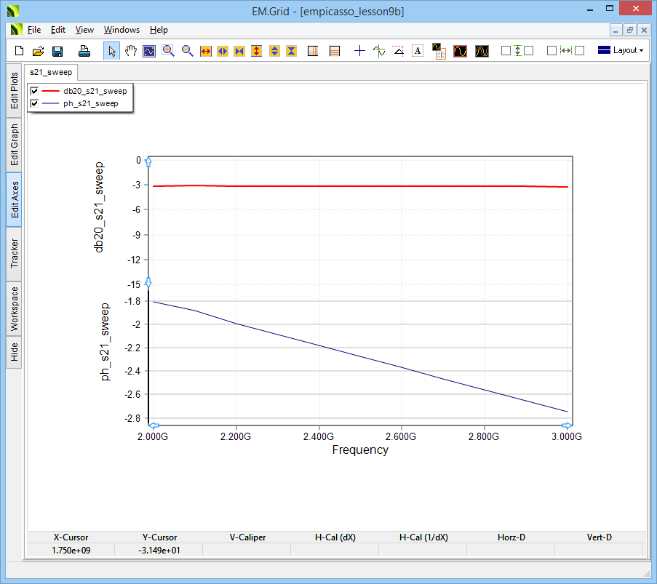Save the graph with the floppy disk icon
657x584 pixels.
(x=57, y=51)
